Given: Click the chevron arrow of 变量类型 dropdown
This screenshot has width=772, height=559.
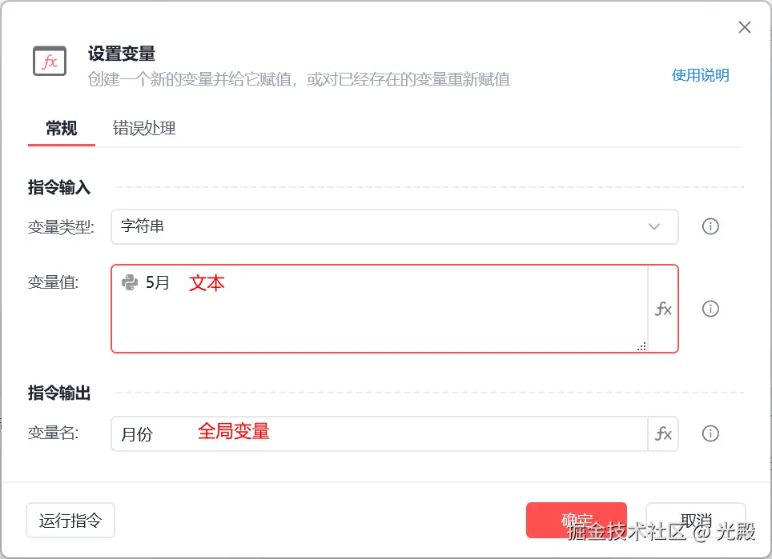Looking at the screenshot, I should click(x=654, y=226).
